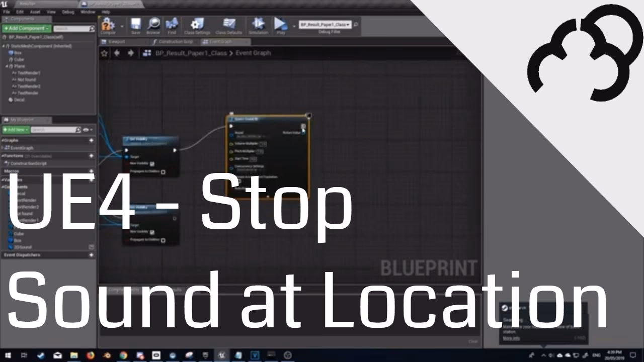644x362 pixels.
Task: Toggle New Visibility checkbox on upper Set Visibility node
Action: click(152, 163)
